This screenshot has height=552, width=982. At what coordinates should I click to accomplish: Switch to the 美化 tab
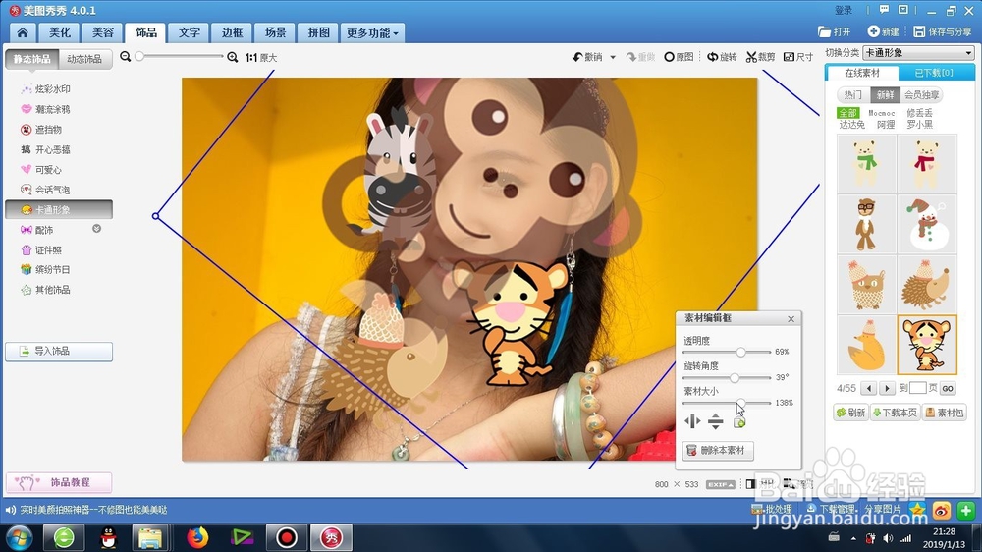(60, 32)
